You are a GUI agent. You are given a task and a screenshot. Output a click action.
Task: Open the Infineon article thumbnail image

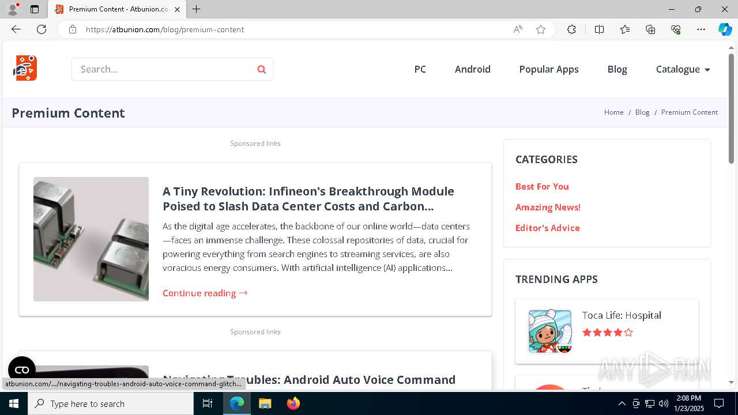(91, 239)
